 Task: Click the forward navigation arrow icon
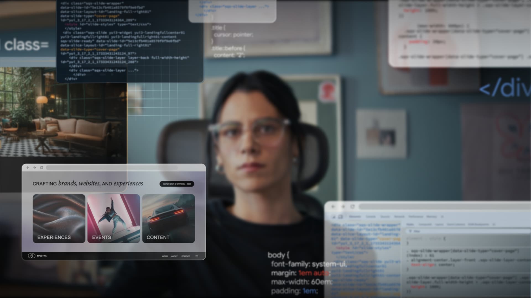click(35, 167)
